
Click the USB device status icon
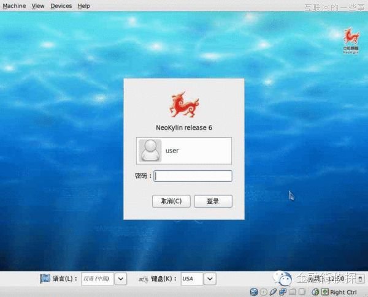click(274, 292)
